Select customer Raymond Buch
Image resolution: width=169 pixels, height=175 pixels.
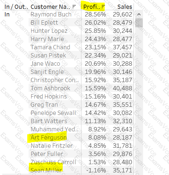(x=51, y=14)
